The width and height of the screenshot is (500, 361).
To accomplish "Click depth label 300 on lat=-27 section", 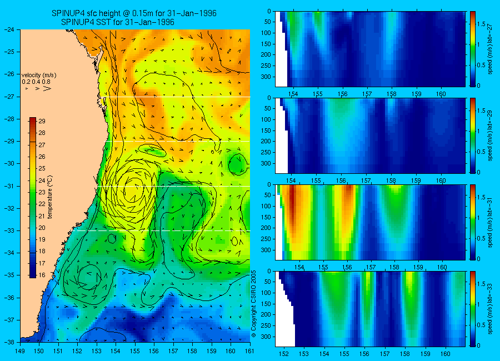I will pyautogui.click(x=266, y=77).
